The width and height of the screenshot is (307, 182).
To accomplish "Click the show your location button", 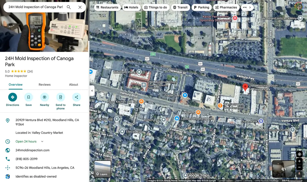I will 299,154.
